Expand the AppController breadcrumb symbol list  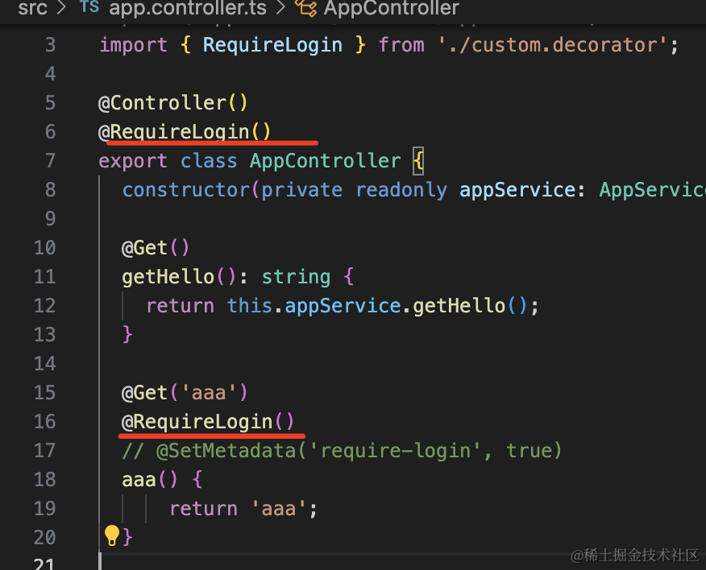[391, 8]
